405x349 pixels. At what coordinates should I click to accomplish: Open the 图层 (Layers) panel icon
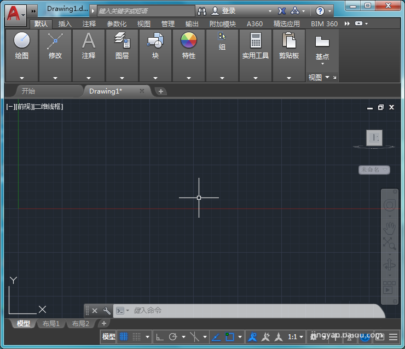(122, 40)
